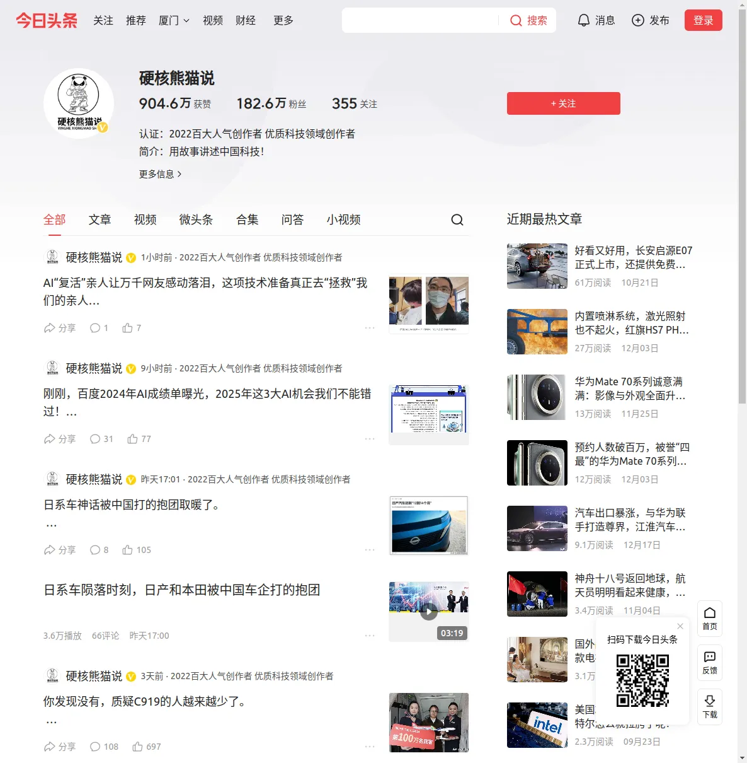Screen dimensions: 747x763
Task: Switch to the 问答 tab
Action: point(293,219)
